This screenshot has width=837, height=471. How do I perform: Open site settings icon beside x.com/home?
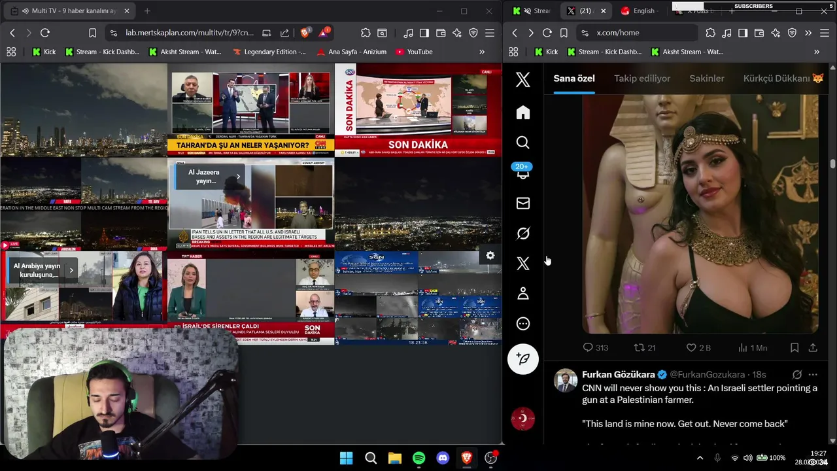coord(584,33)
